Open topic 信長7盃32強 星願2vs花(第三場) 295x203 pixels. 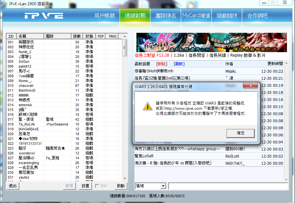(162, 78)
